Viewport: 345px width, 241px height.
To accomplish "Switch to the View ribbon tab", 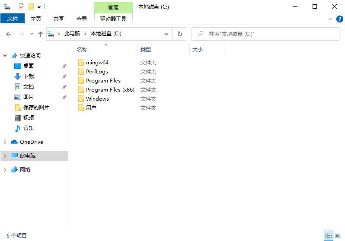I will pos(82,19).
